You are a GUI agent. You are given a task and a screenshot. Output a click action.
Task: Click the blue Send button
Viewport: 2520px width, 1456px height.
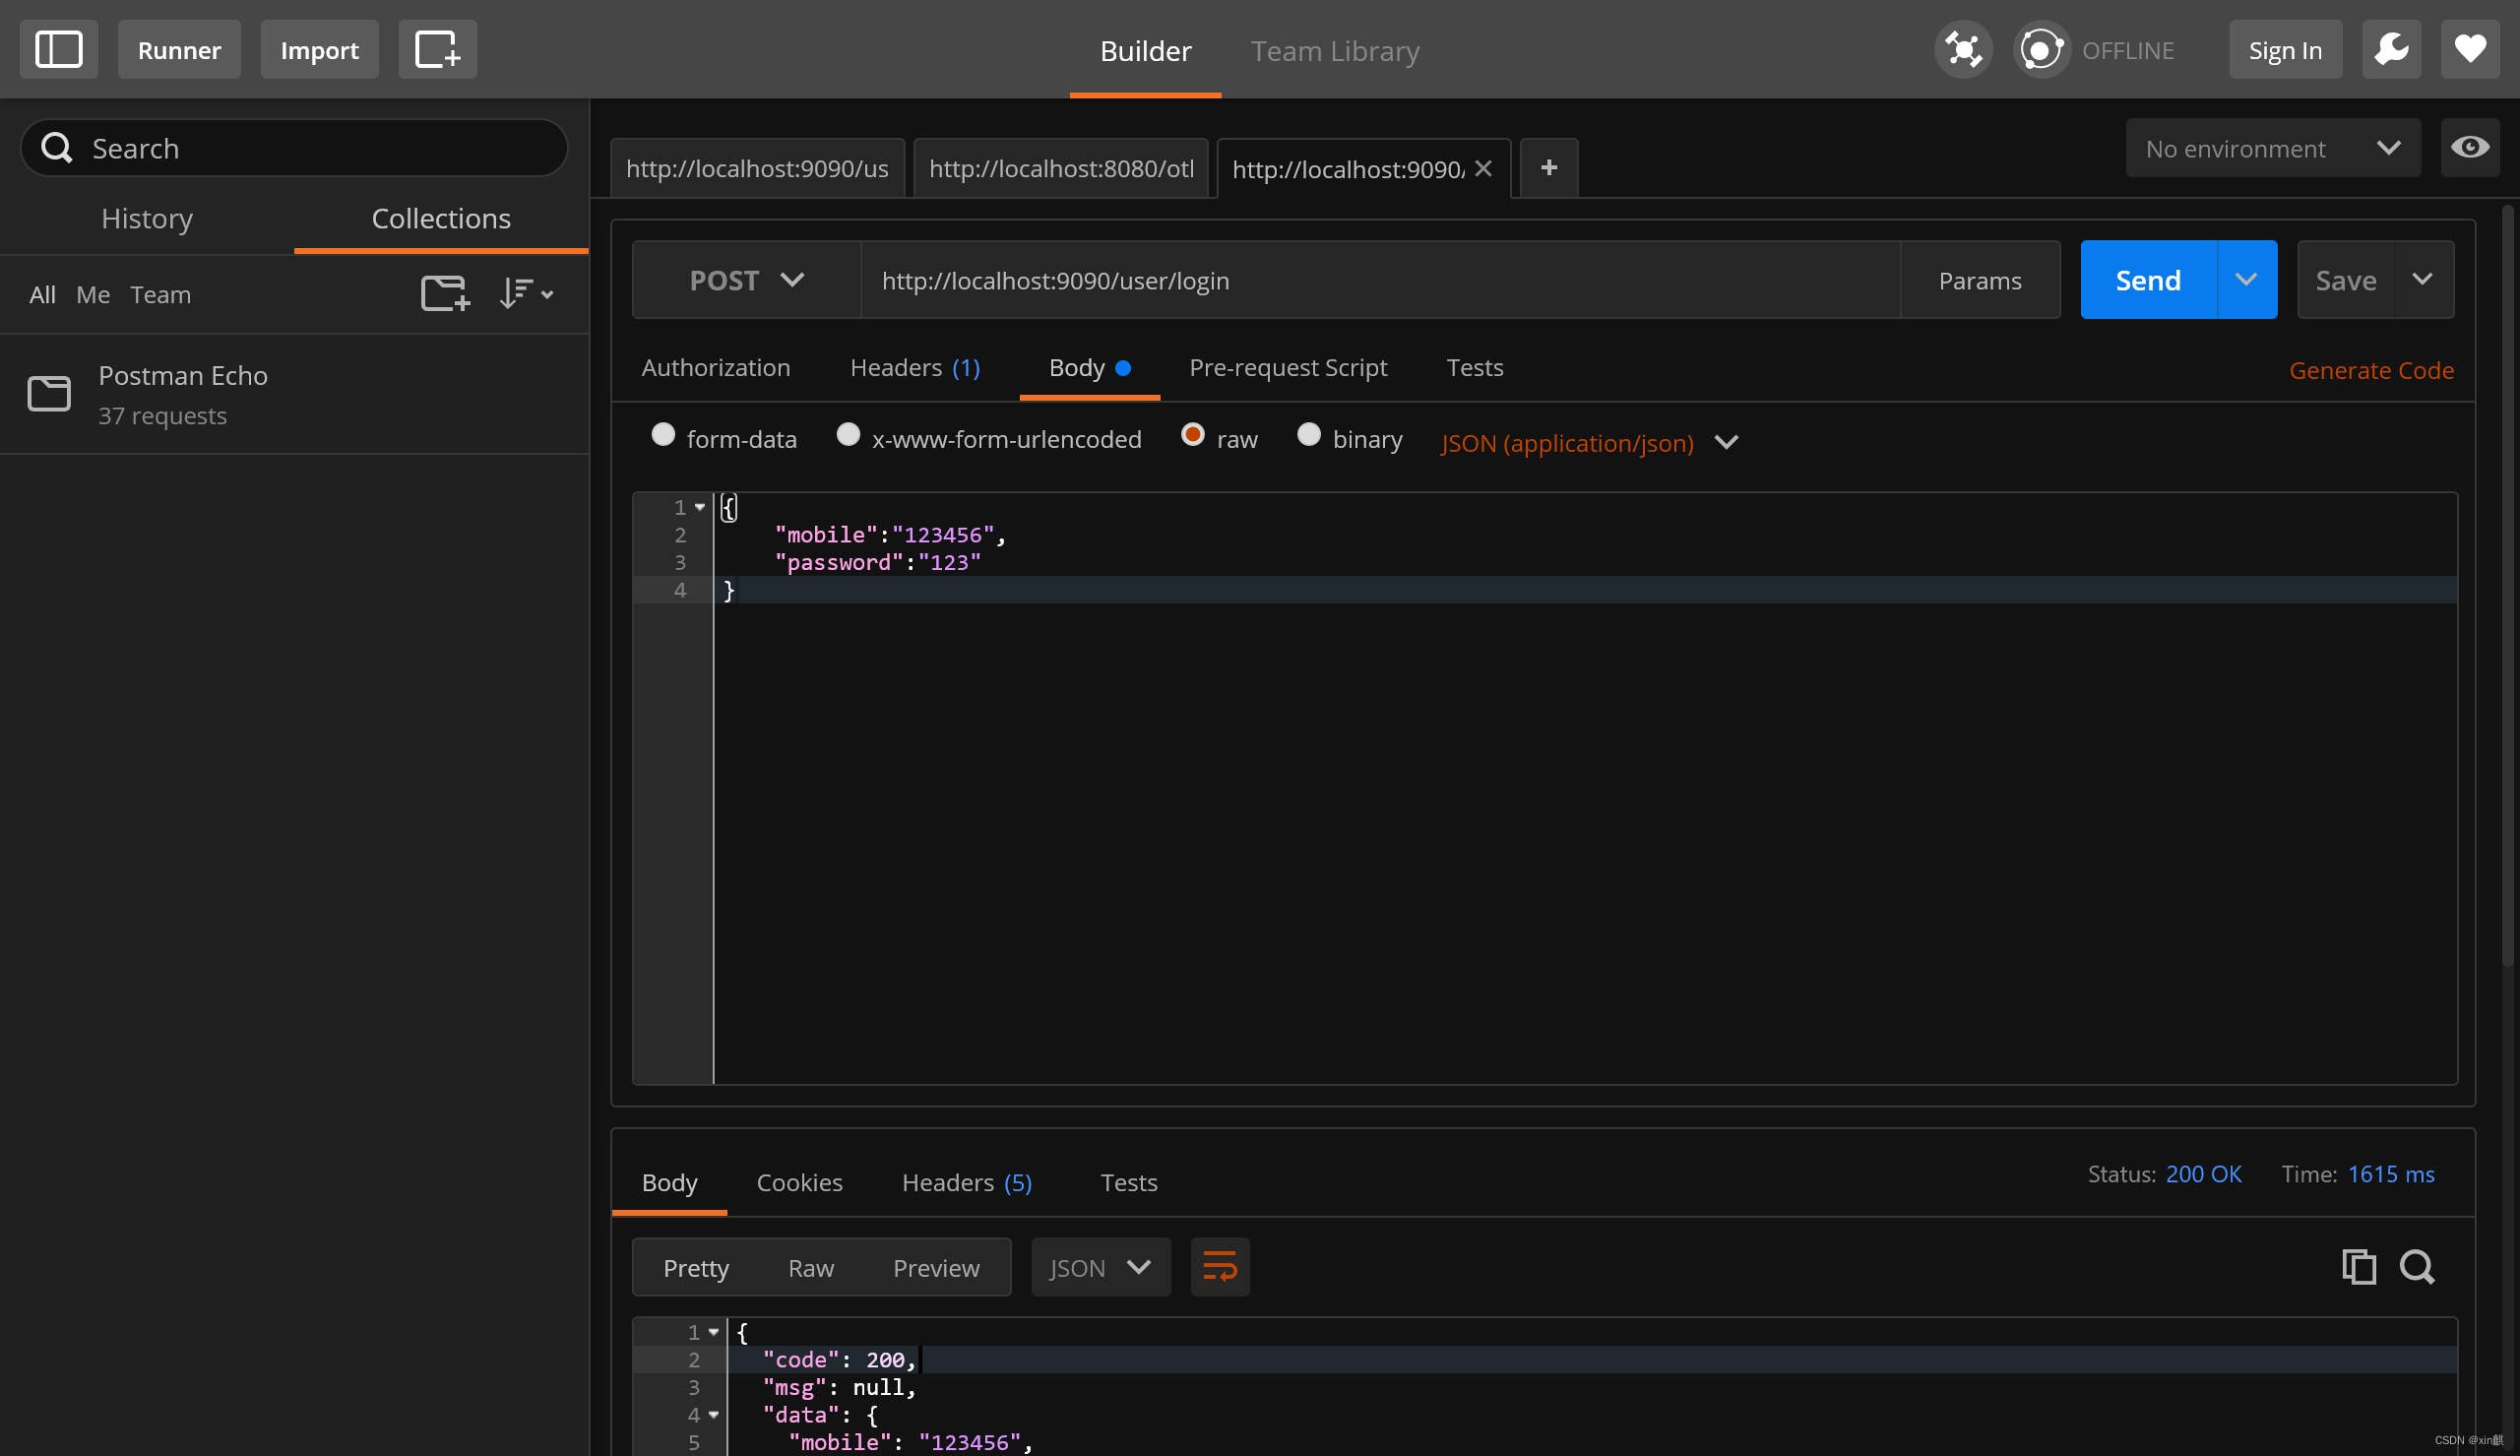(x=2147, y=280)
